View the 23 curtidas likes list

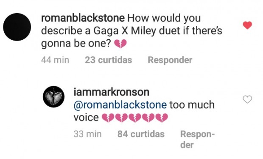pos(108,60)
